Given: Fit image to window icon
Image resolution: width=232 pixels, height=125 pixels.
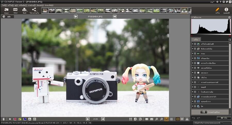Looking at the screenshot, I should 147,119.
